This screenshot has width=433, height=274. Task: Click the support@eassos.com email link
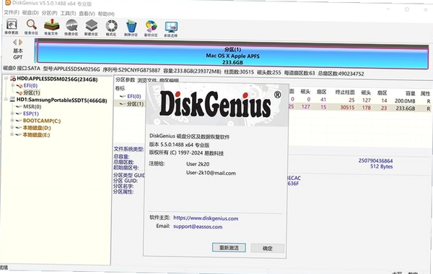click(x=198, y=226)
